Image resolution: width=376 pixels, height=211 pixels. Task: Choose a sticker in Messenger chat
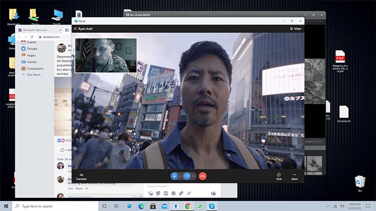(x=158, y=193)
